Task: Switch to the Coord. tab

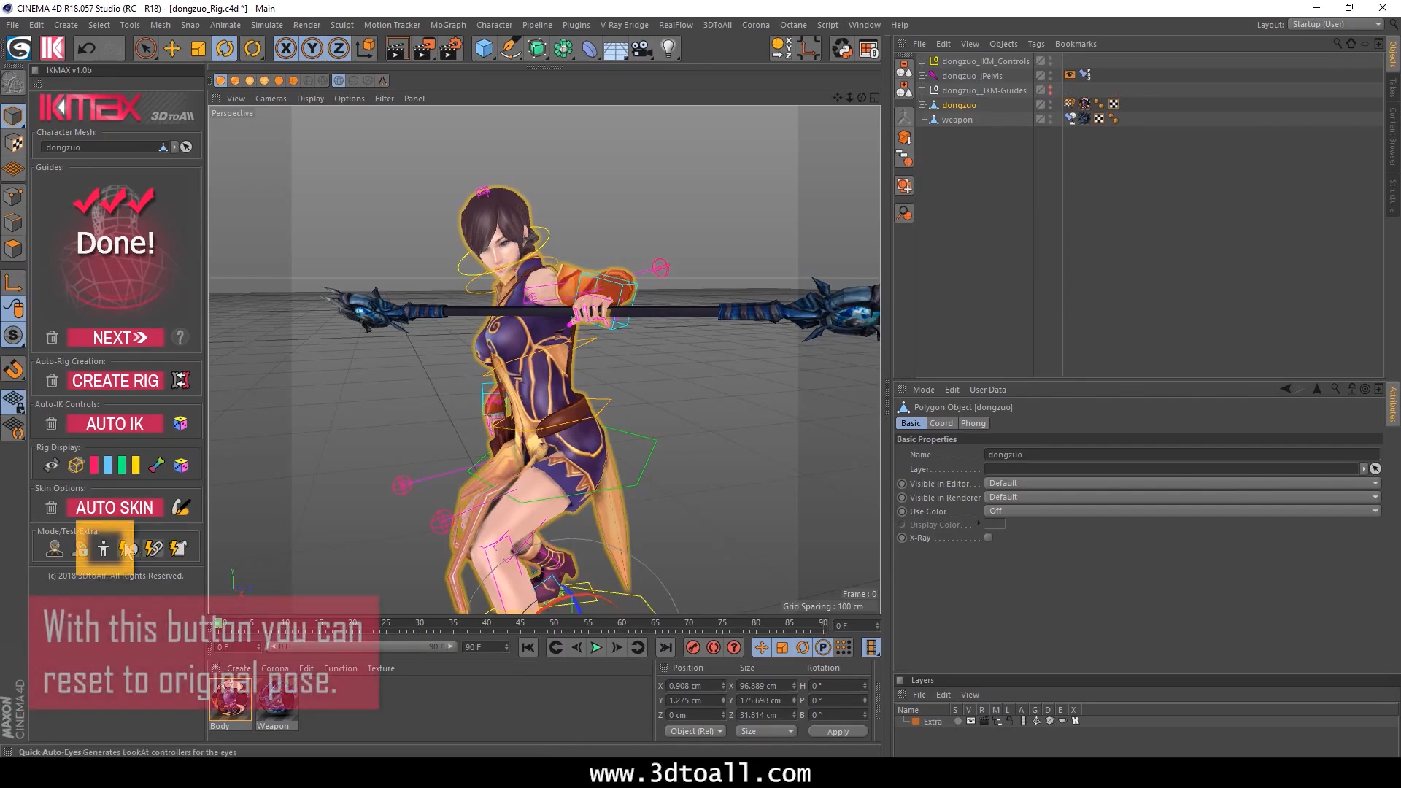Action: pyautogui.click(x=941, y=423)
